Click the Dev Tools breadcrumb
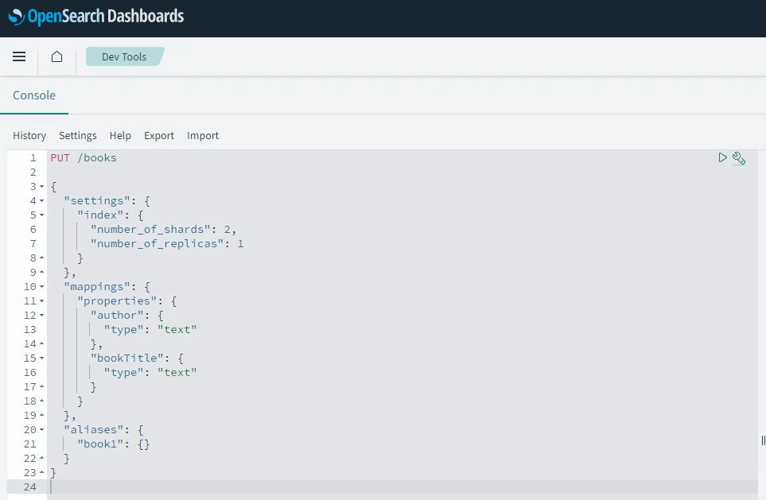The height and width of the screenshot is (500, 766). (124, 56)
